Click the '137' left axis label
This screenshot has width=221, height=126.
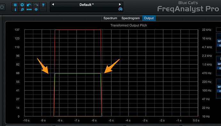17,30
